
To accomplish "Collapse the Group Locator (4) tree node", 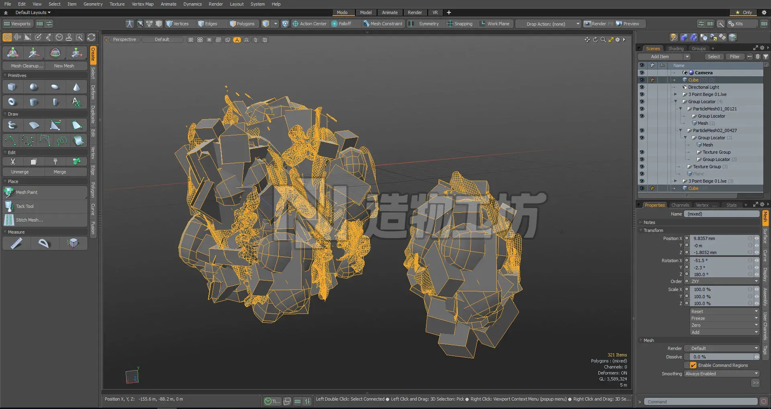I will click(x=675, y=102).
